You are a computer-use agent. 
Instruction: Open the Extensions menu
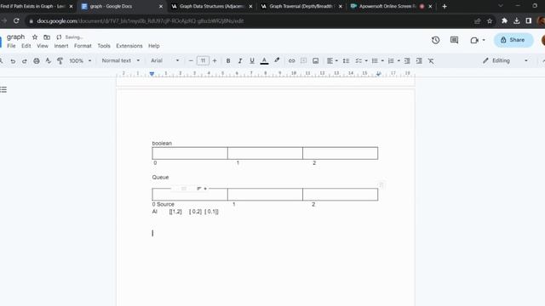coord(129,46)
